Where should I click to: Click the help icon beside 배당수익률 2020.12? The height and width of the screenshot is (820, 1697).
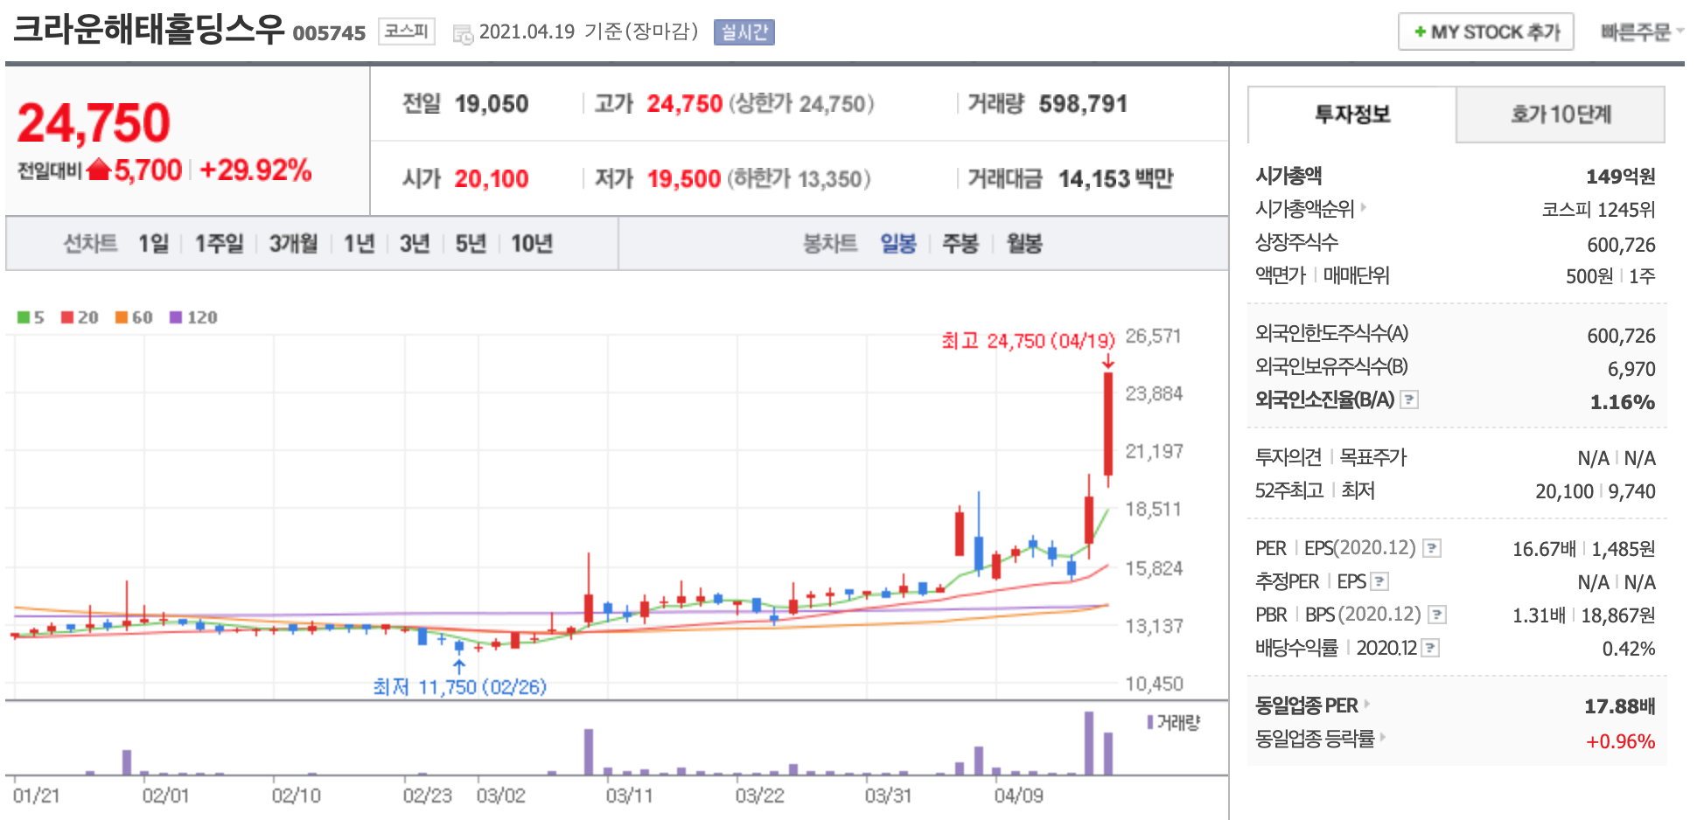(1431, 648)
